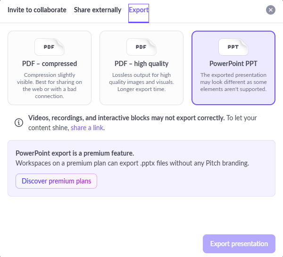Click the premium plan .pptx description text

coord(132,164)
